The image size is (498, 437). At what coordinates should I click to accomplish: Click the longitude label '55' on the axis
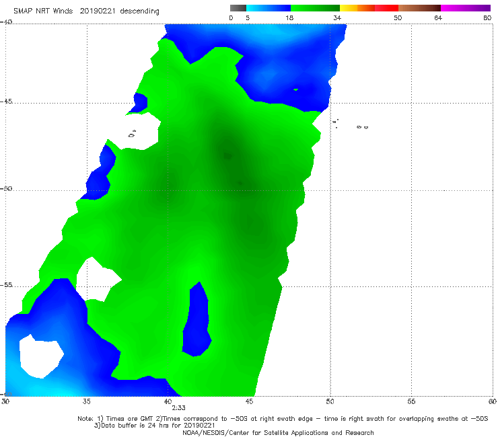(x=411, y=401)
